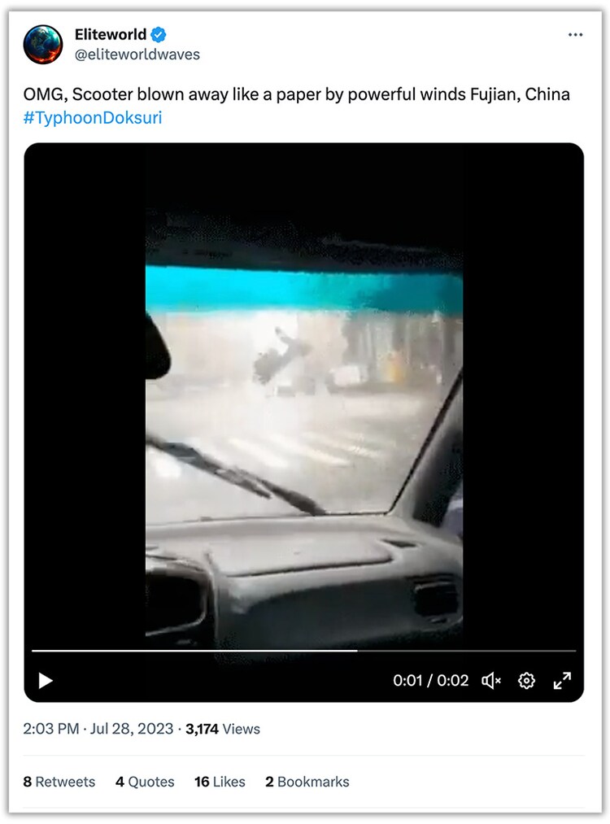Click the blue verified badge
Image resolution: width=610 pixels, height=824 pixels.
pos(158,35)
